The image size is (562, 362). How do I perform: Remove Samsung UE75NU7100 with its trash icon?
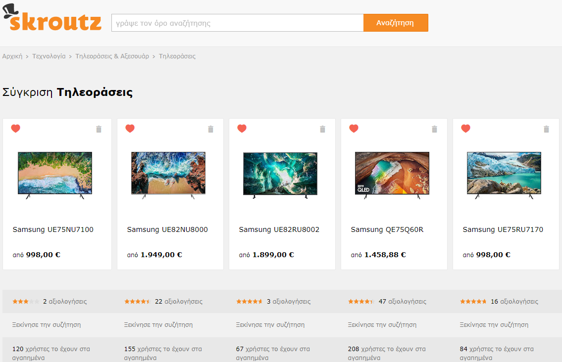[99, 129]
